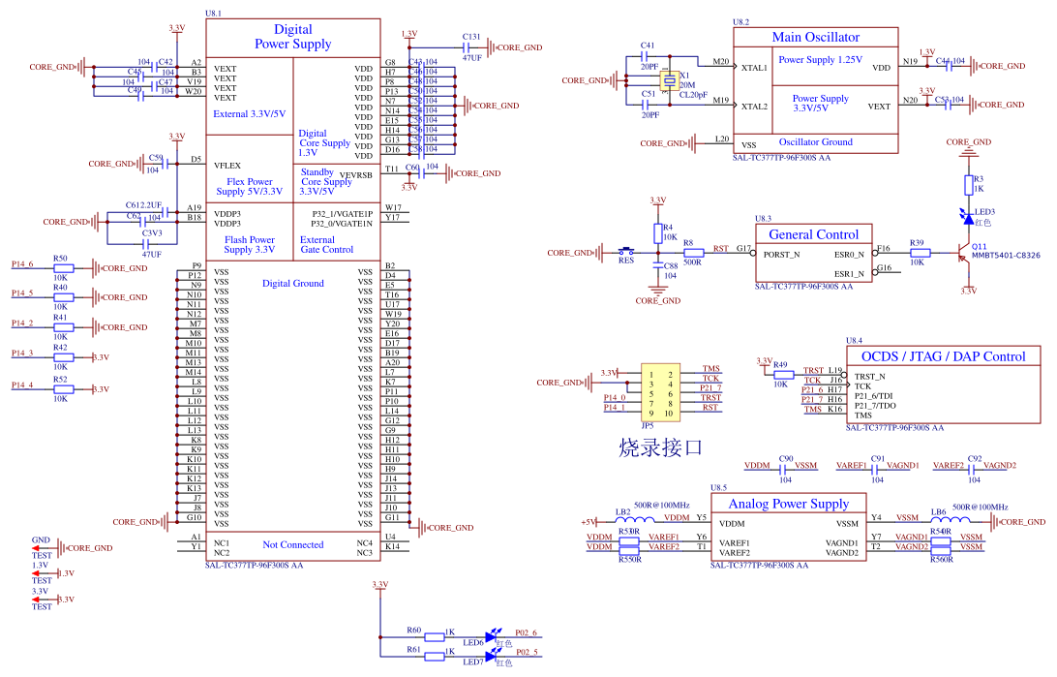Select the Main Oscillator block title
This screenshot has height=677, width=1057.
(x=815, y=37)
